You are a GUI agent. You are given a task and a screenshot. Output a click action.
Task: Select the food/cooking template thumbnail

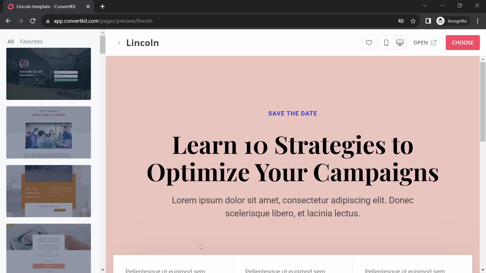pos(48,248)
